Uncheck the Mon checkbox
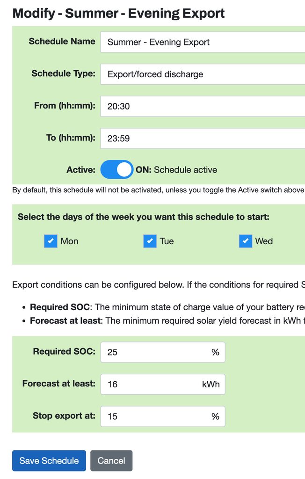 (51, 241)
